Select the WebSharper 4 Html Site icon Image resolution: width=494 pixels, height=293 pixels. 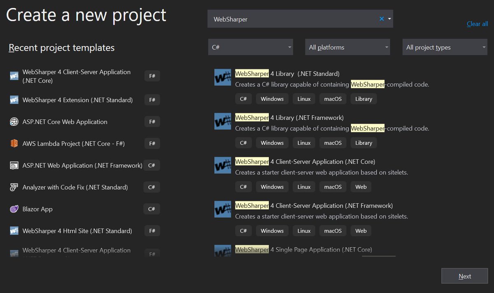[x=13, y=230]
